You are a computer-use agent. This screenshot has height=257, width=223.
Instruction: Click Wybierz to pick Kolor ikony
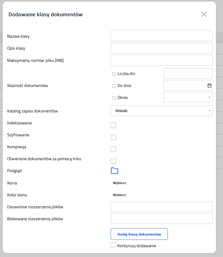[x=119, y=195]
